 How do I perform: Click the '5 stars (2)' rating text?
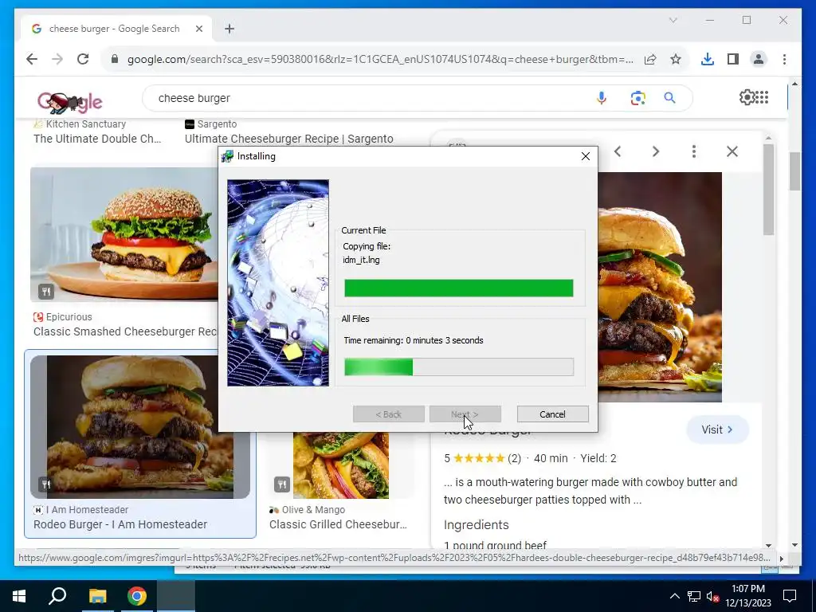pos(482,458)
